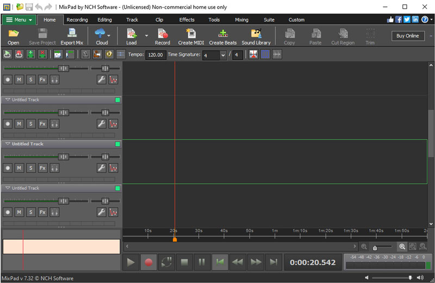Mute the bold selected Untitled Track

coord(19,168)
